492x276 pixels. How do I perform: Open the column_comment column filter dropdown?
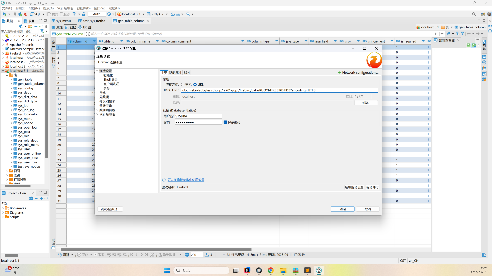click(242, 41)
